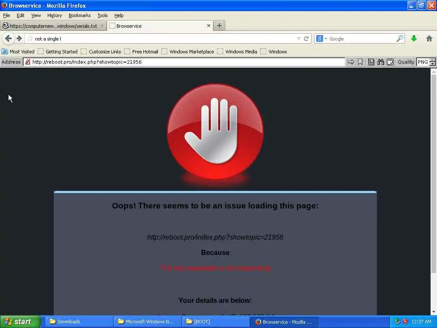Click the serials.txt tab favicon
The image size is (437, 328).
[5, 26]
